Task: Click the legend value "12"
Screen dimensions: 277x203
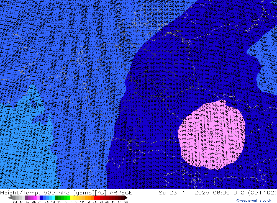Action: 82,202
